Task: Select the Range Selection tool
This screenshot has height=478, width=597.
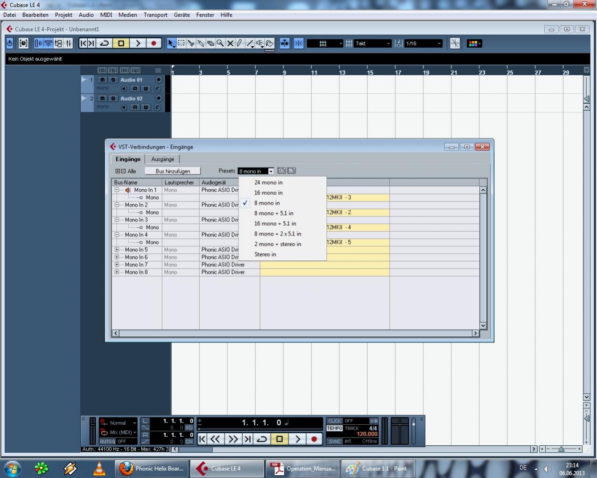Action: click(181, 43)
